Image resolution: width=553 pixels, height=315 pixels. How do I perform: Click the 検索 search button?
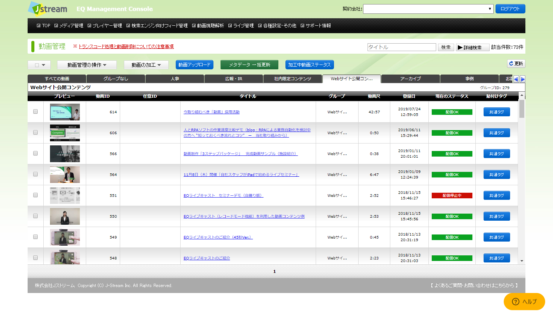(446, 47)
